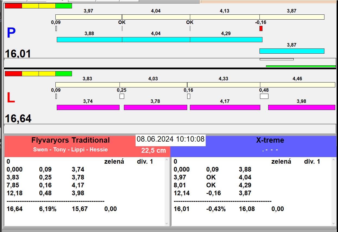Select cream segment 3,97 in lane P
Image resolution: width=338 pixels, height=232 pixels.
pyautogui.click(x=89, y=17)
